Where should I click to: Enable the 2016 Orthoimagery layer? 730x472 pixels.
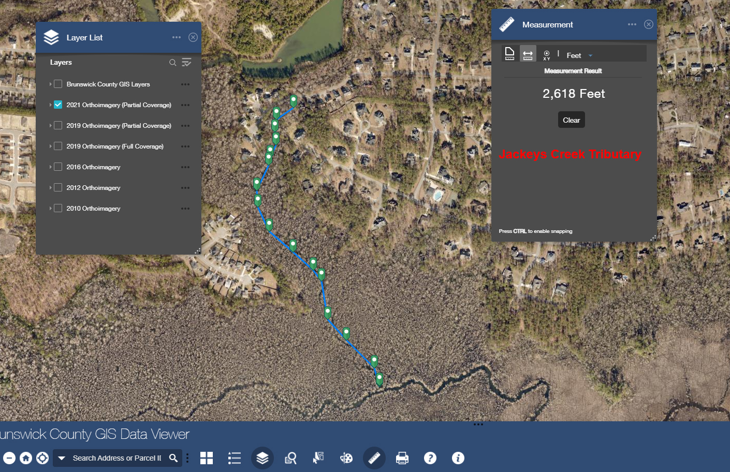coord(58,167)
